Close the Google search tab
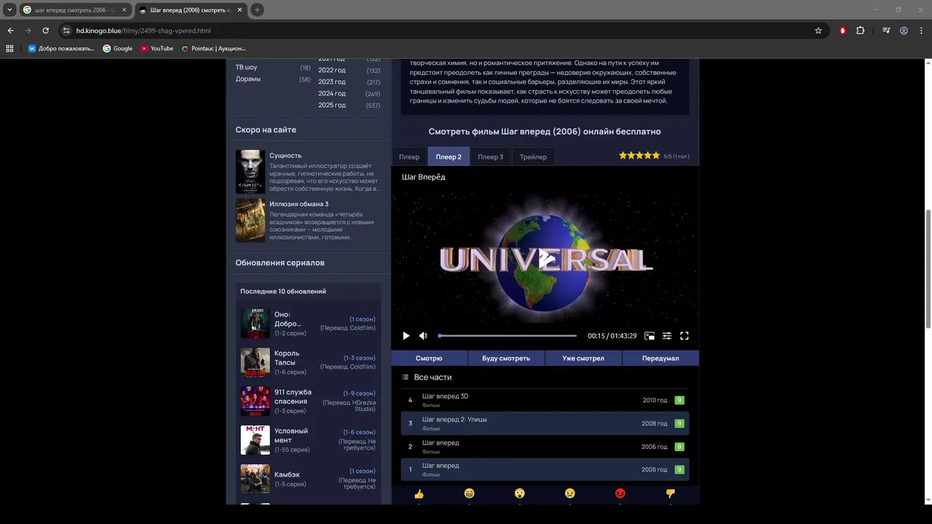 pyautogui.click(x=124, y=10)
